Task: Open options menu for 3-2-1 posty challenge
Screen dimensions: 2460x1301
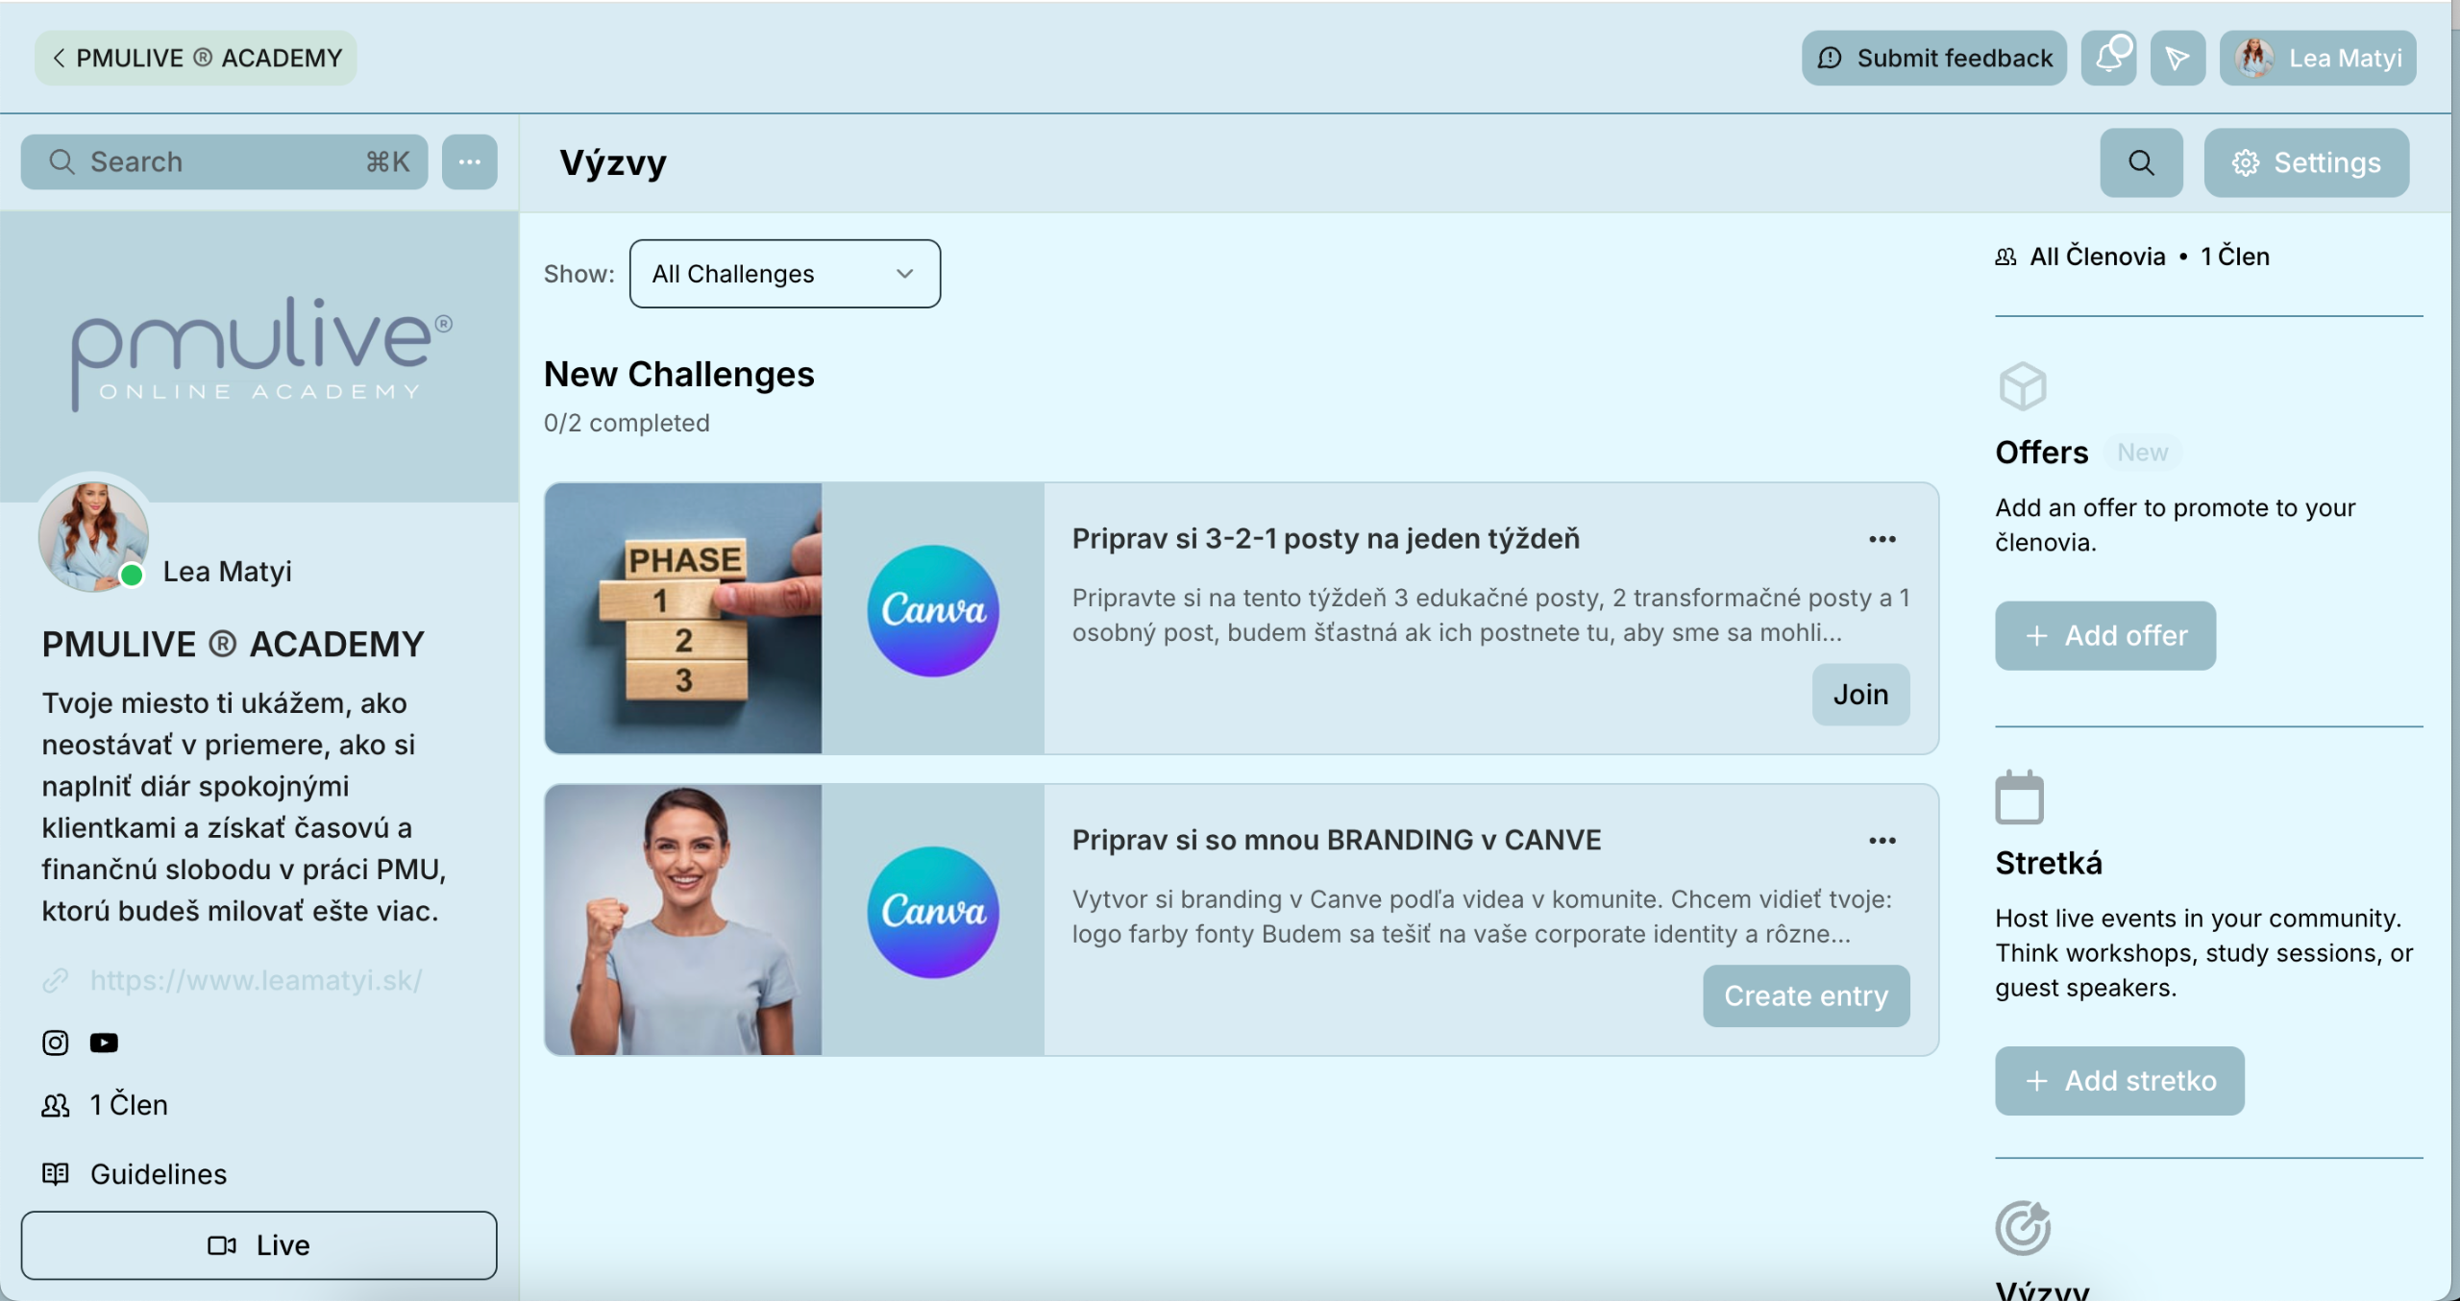Action: click(1882, 539)
